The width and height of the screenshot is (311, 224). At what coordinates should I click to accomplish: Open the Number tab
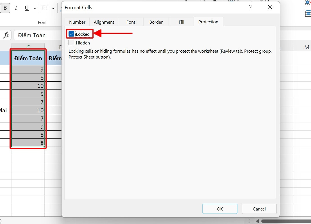[77, 22]
